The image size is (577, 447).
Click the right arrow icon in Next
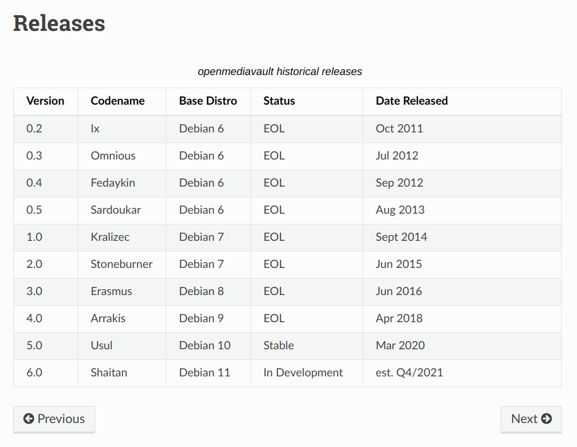coord(547,419)
